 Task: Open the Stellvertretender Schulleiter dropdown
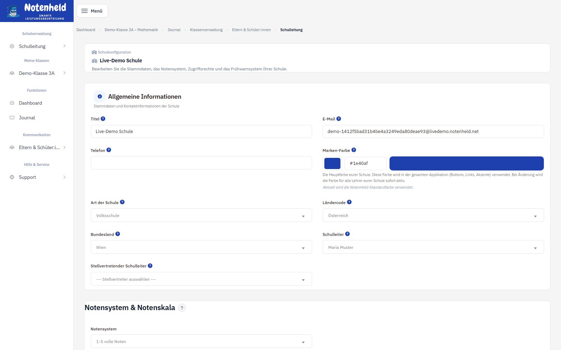coord(201,279)
